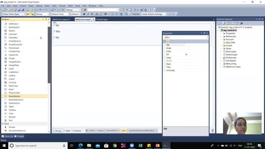The height and width of the screenshot is (149, 265).
Task: Open Excel from the taskbar
Action: pos(140,145)
